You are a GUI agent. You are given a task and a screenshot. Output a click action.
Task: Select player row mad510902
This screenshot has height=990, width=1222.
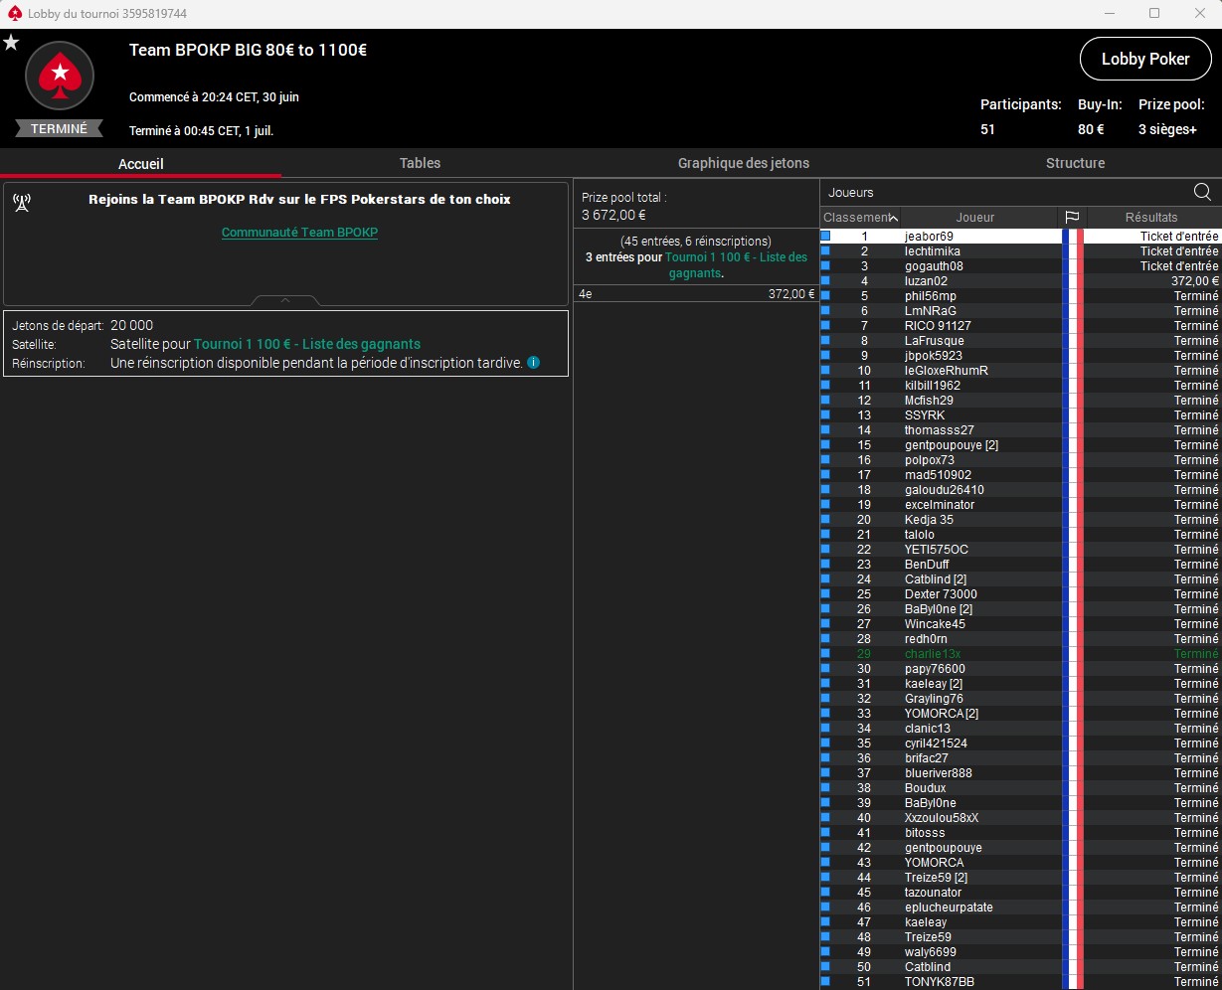point(1020,474)
